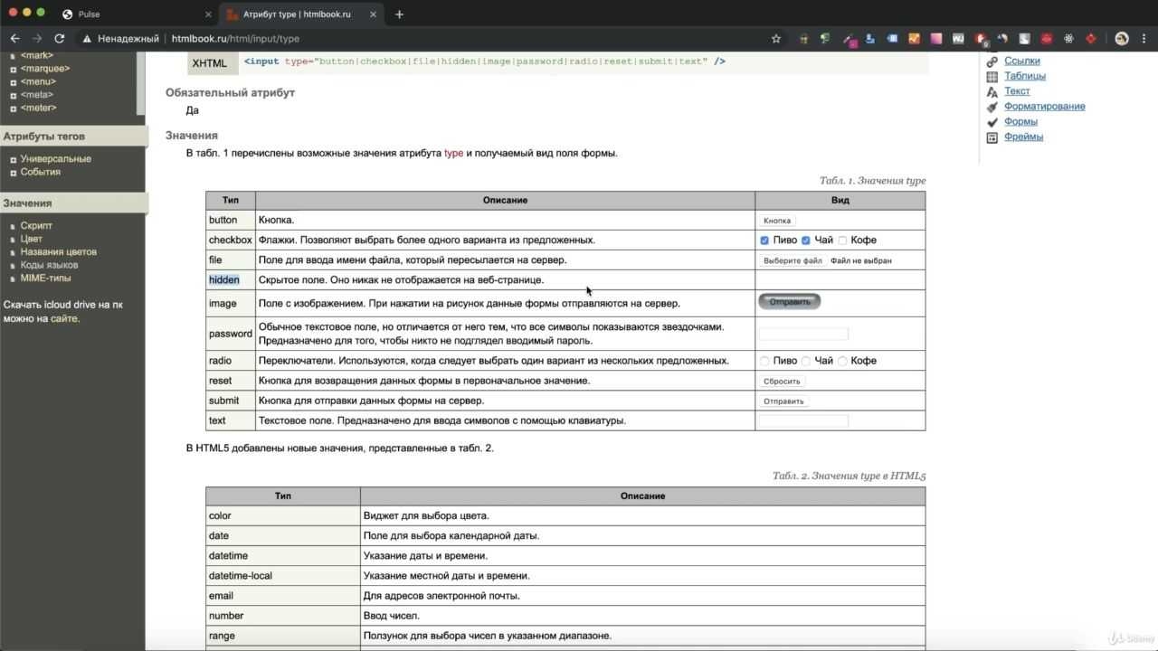Click the left sidebar tag list scrollbar

[x=140, y=83]
